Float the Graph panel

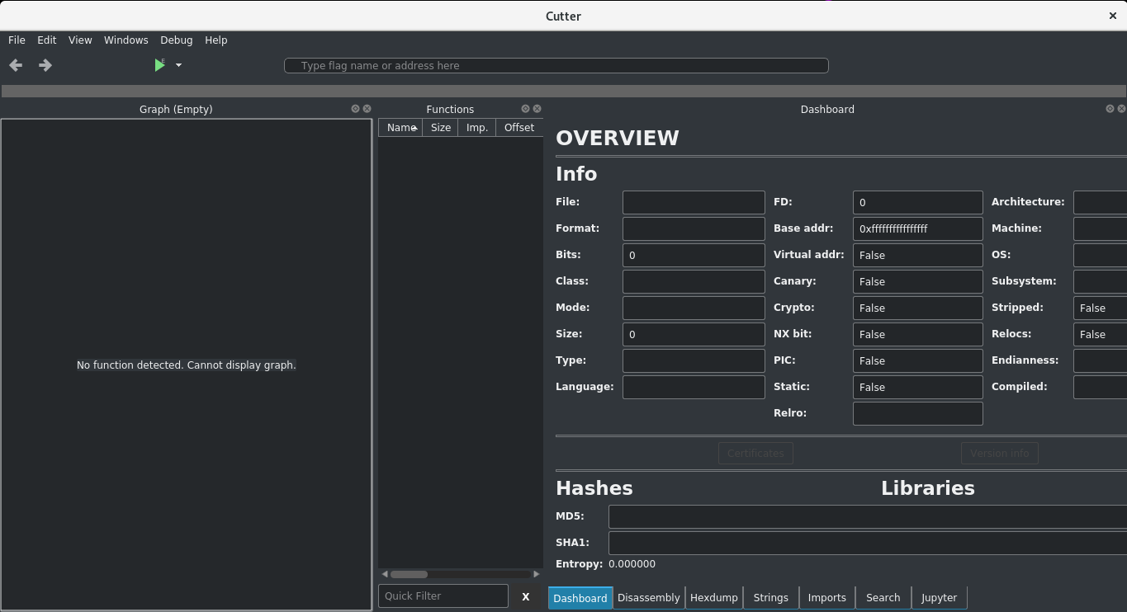[355, 109]
